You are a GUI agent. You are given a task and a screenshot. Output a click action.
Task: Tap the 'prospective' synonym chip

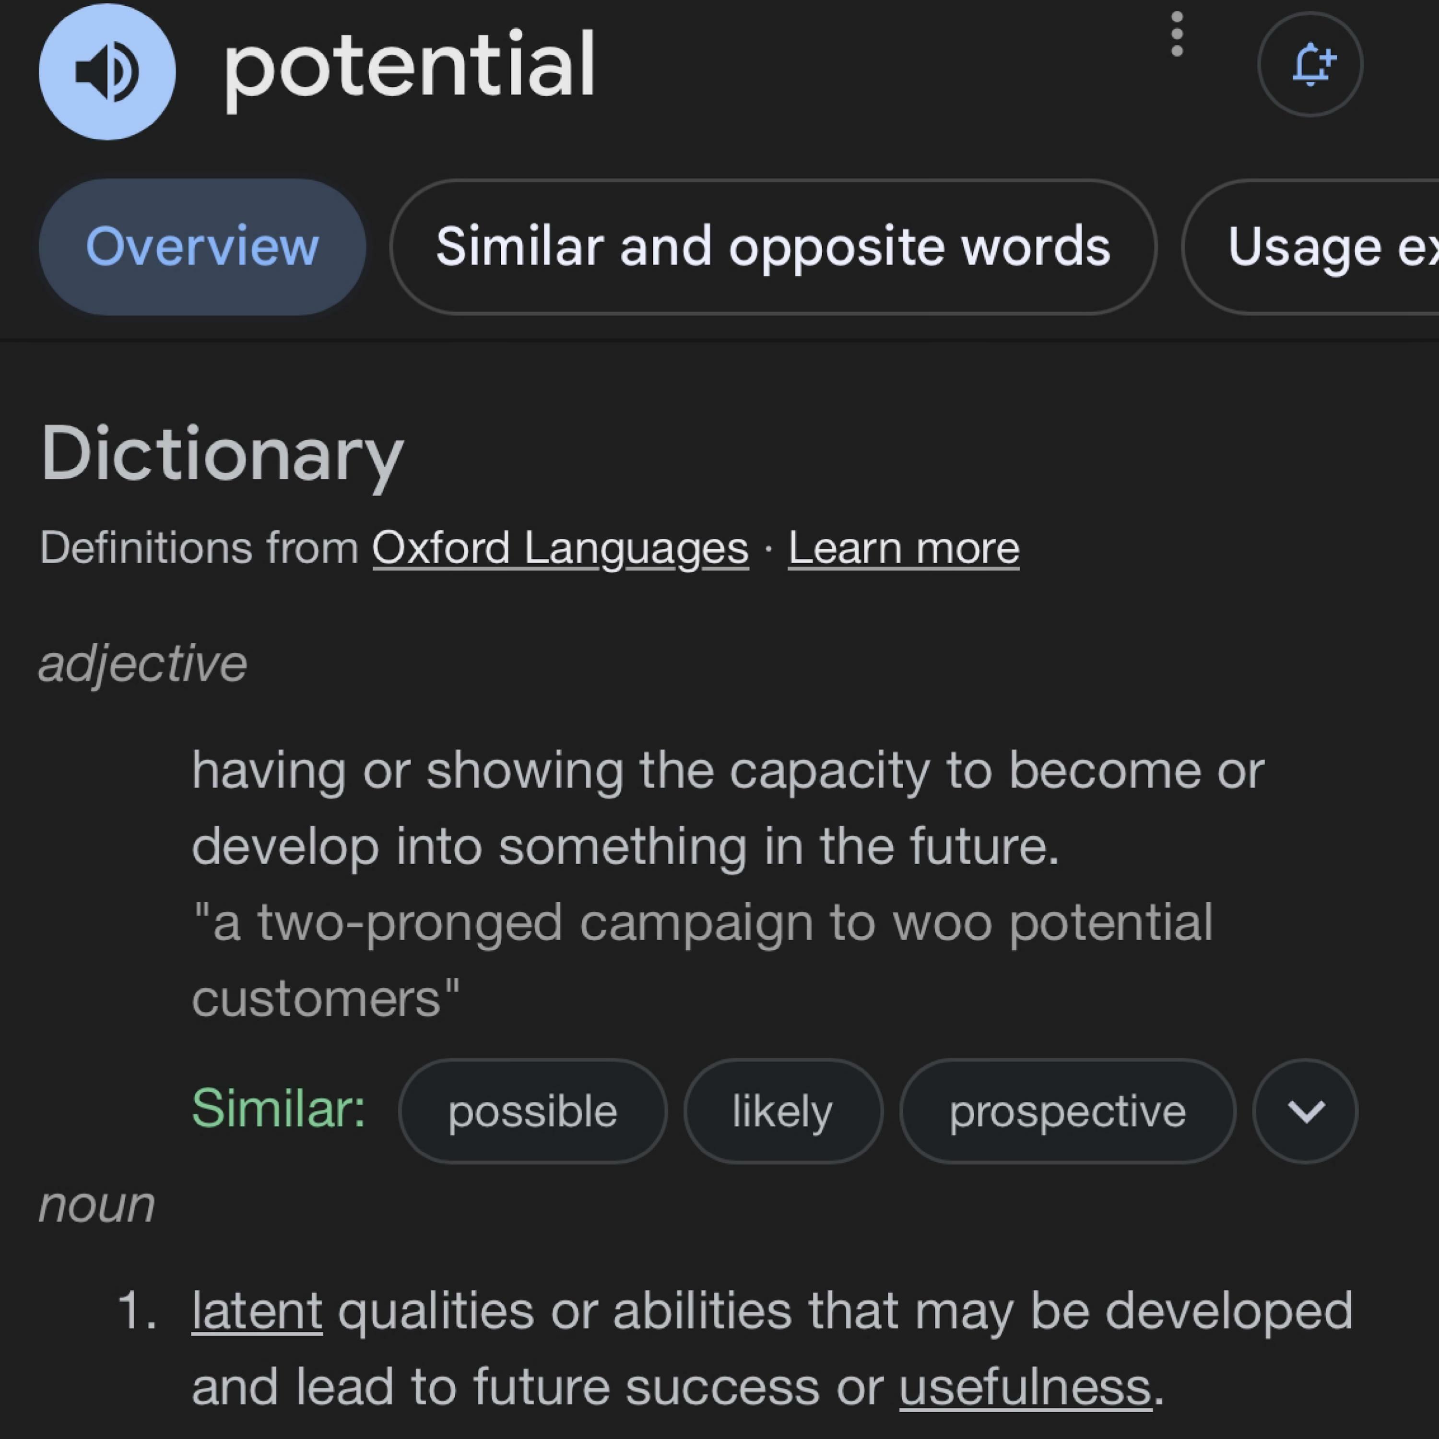coord(1067,1111)
